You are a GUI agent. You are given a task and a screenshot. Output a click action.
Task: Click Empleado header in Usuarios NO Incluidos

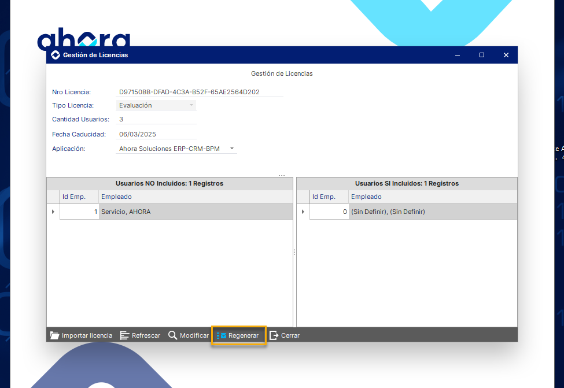click(196, 197)
